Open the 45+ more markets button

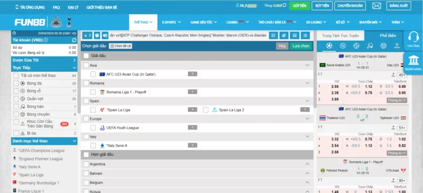click(x=402, y=75)
